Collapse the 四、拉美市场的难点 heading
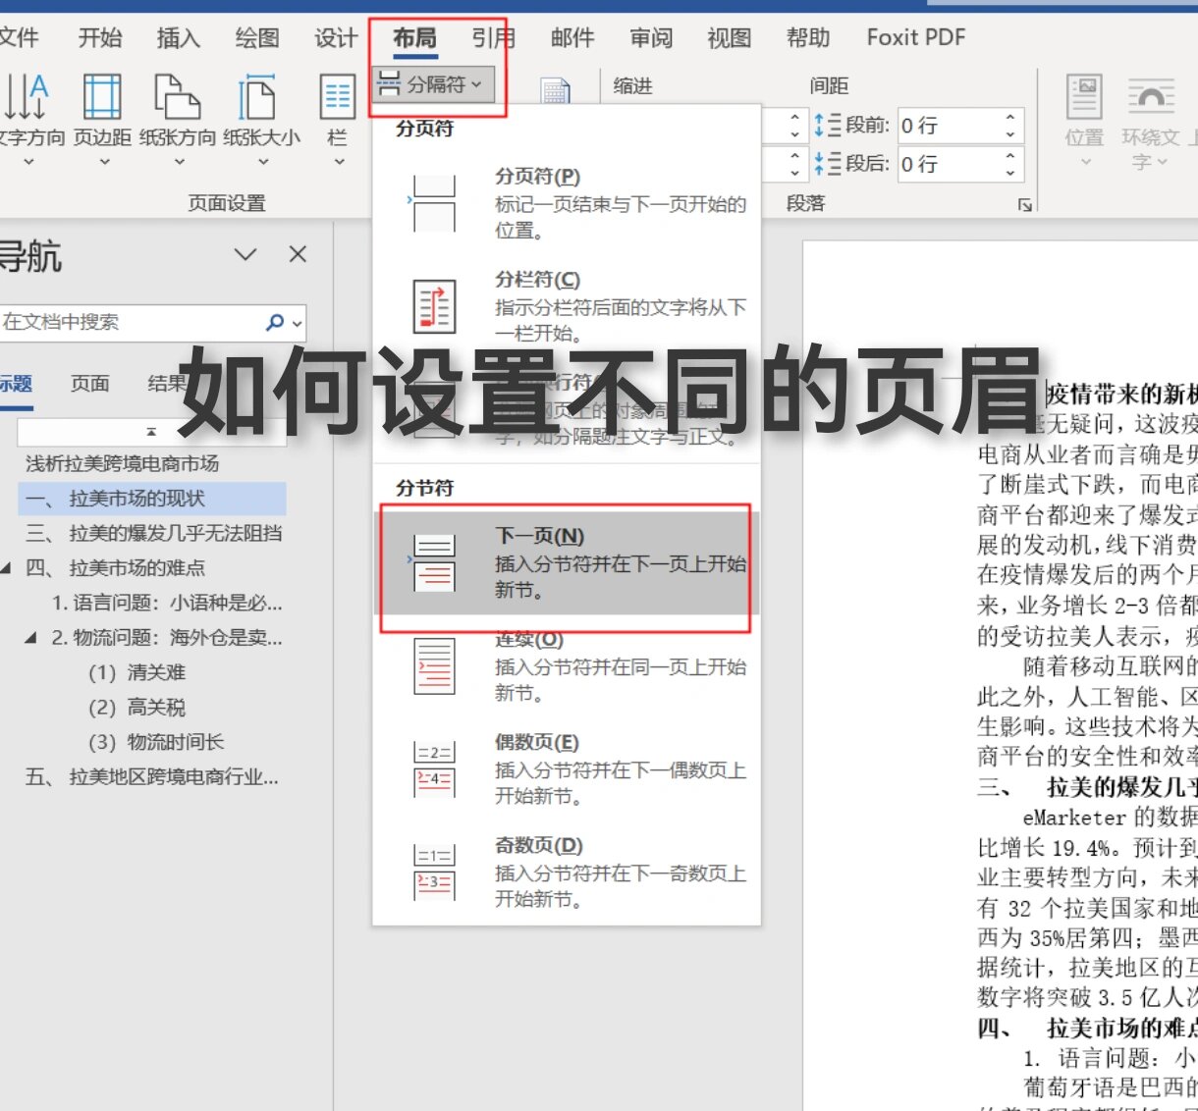 click(6, 568)
